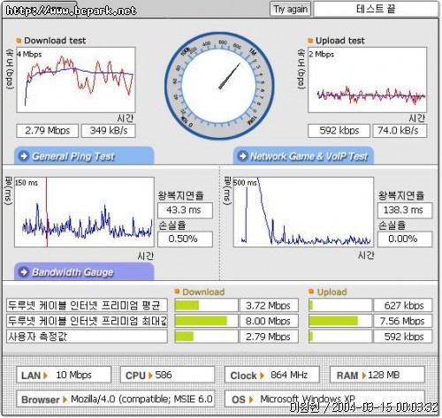This screenshot has height=418, width=442.
Task: Click the 138.3 ms round-trip delay value
Action: (405, 210)
